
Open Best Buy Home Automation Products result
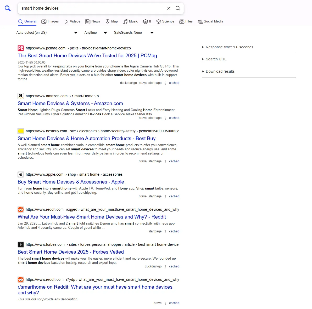[87, 139]
